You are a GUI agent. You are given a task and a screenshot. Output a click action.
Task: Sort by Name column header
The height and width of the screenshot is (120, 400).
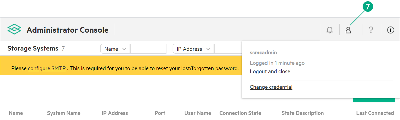click(x=16, y=113)
